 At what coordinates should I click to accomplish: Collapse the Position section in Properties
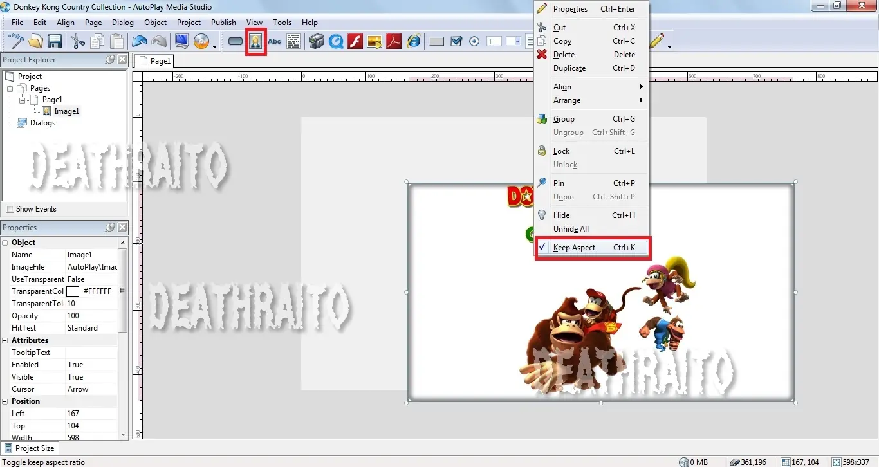click(x=5, y=401)
